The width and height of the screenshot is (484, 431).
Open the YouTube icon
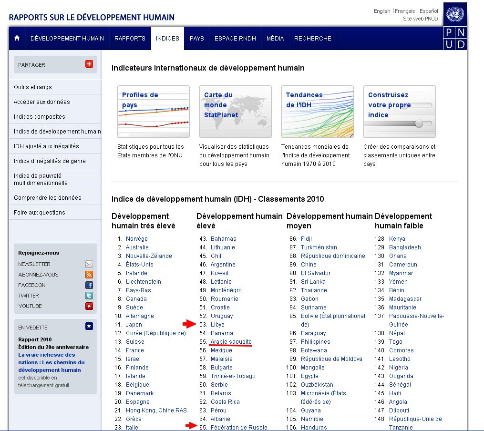coord(89,306)
